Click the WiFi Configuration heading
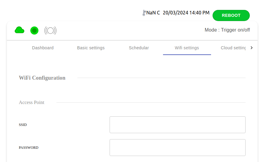 click(x=42, y=78)
